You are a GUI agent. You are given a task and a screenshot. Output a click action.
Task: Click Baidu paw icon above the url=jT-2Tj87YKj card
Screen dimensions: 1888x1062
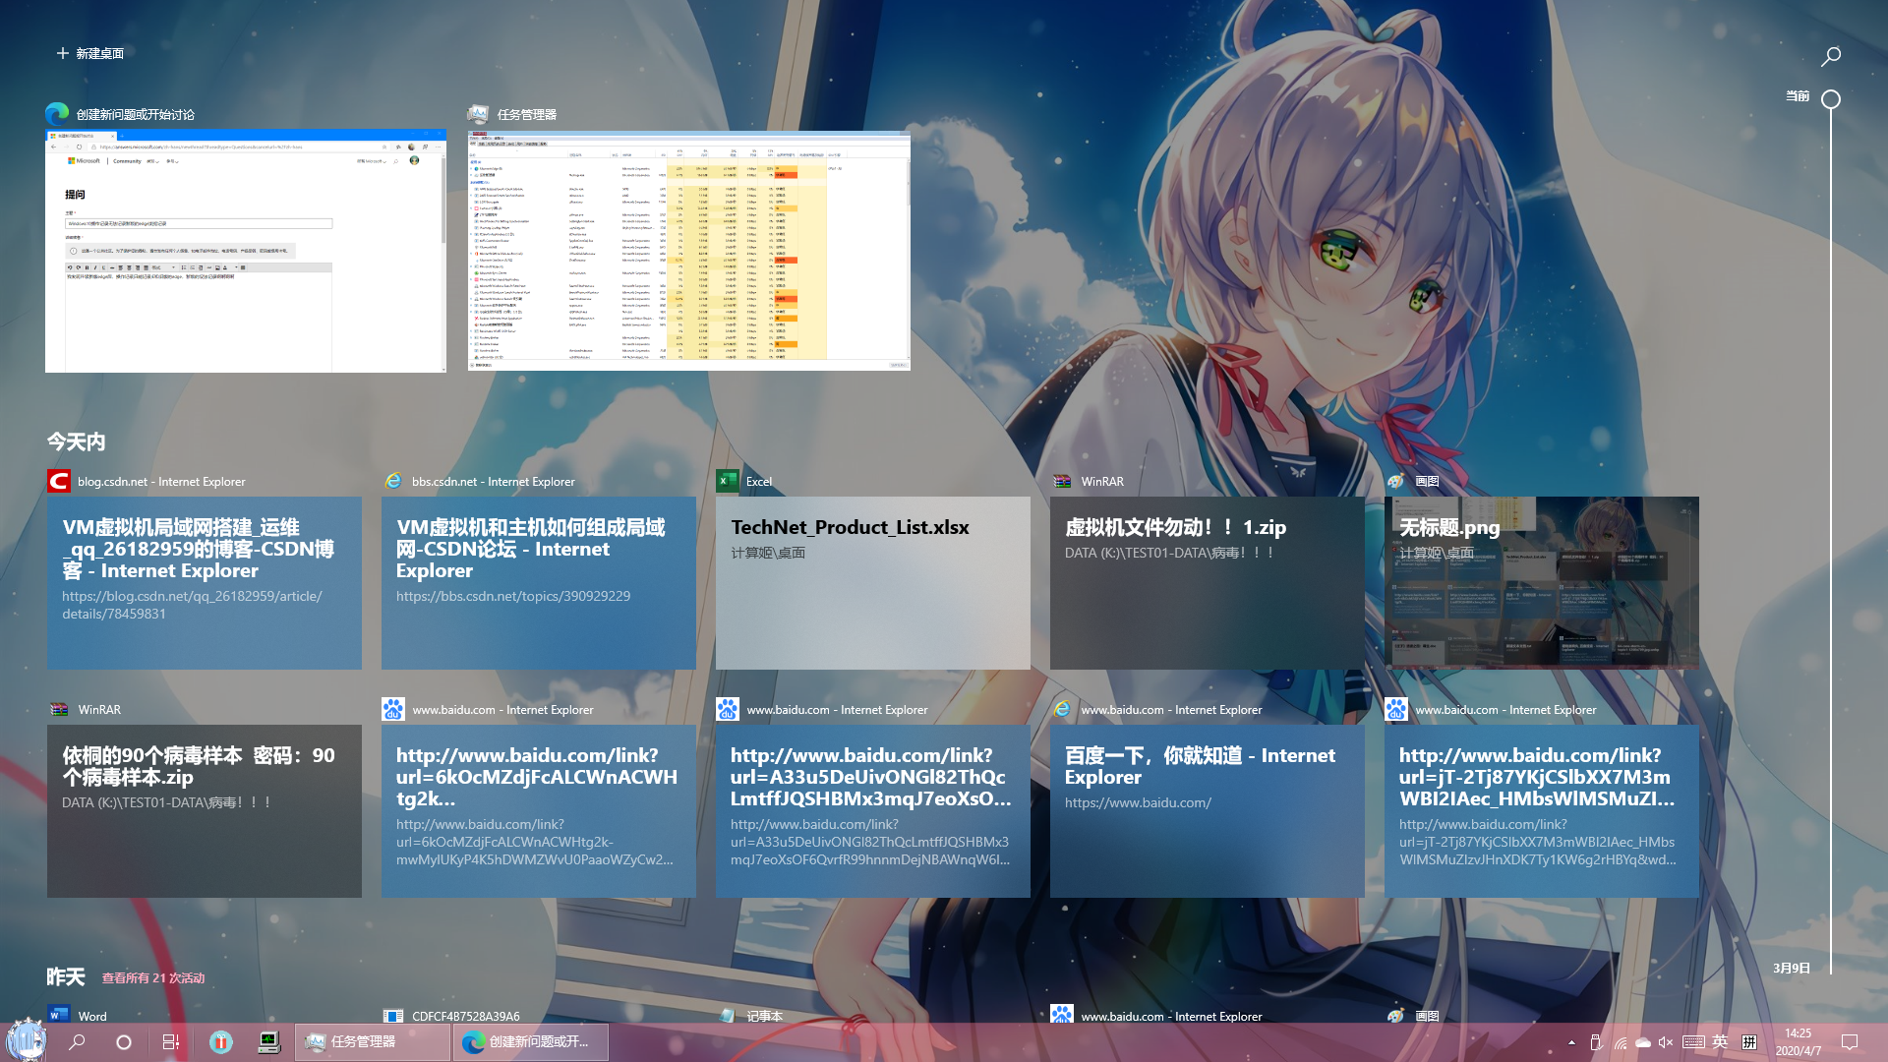pos(1396,709)
